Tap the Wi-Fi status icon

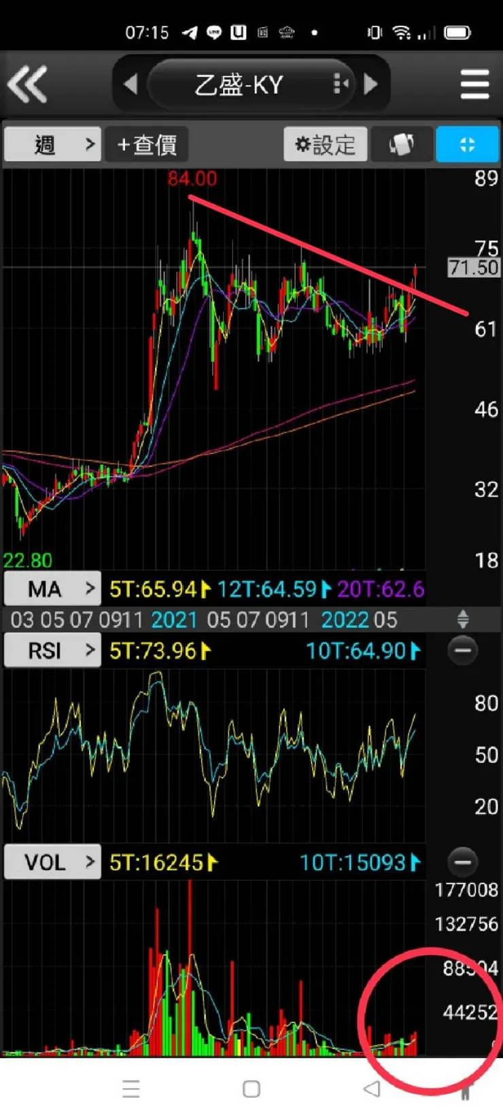click(x=402, y=32)
